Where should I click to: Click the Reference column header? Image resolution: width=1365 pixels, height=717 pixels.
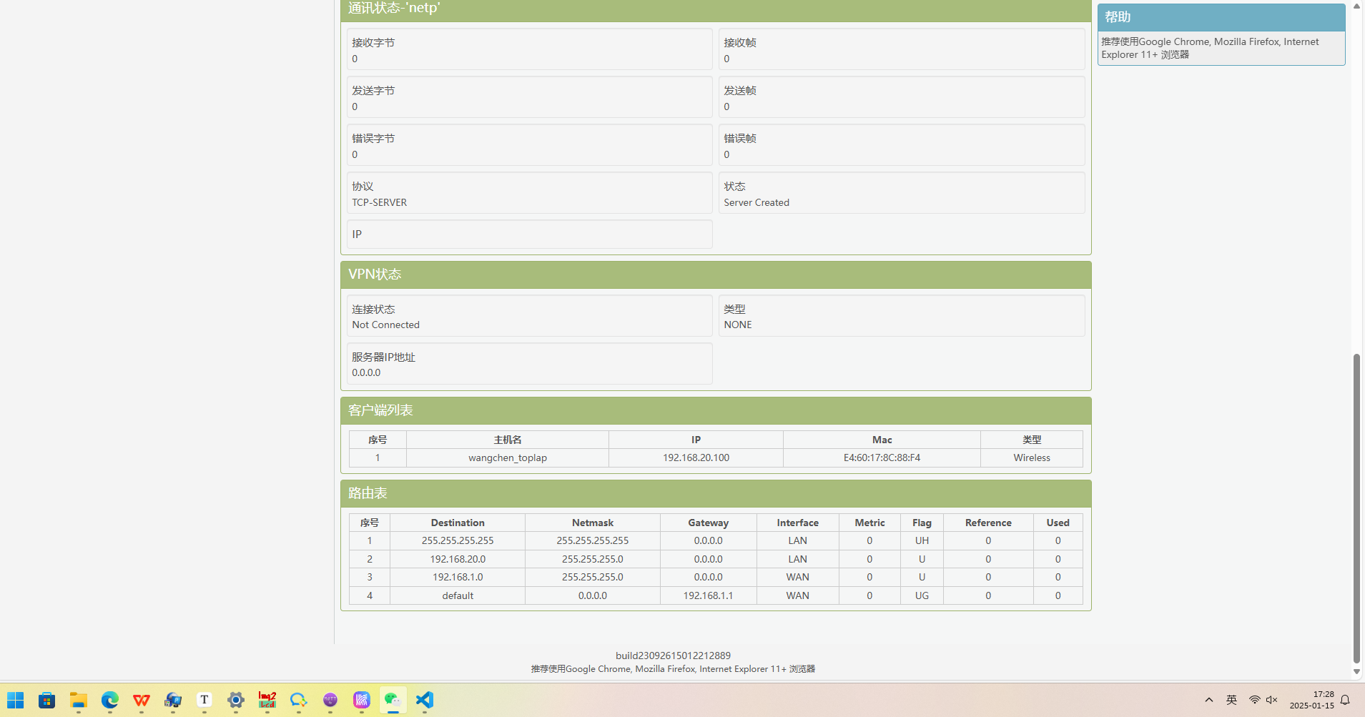[x=988, y=523]
